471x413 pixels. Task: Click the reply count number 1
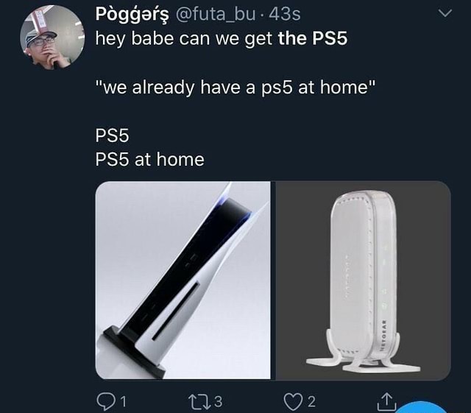coord(123,401)
